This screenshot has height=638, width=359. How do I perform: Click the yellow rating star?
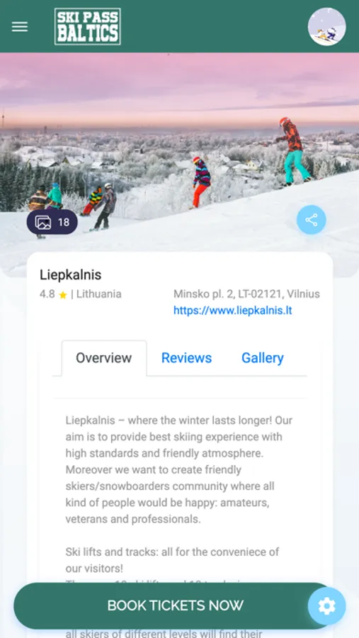(x=62, y=295)
